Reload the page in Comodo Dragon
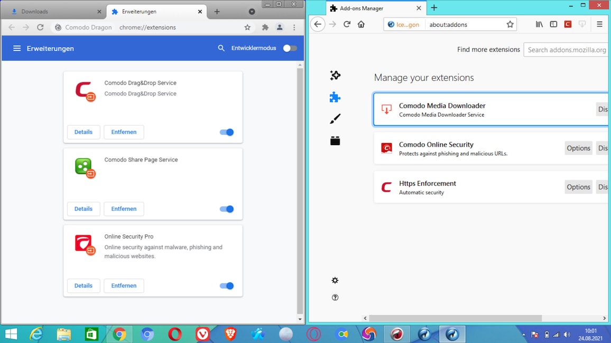Image resolution: width=611 pixels, height=343 pixels. tap(40, 27)
